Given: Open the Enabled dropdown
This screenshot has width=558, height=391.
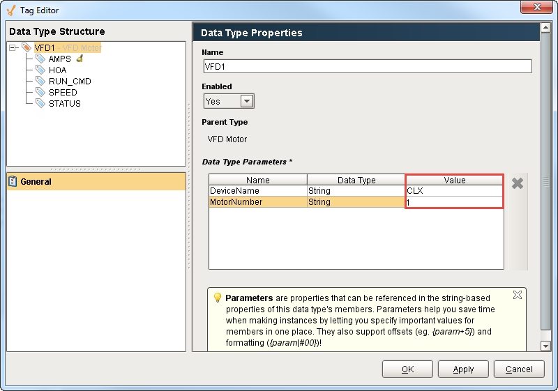Looking at the screenshot, I should coord(246,101).
